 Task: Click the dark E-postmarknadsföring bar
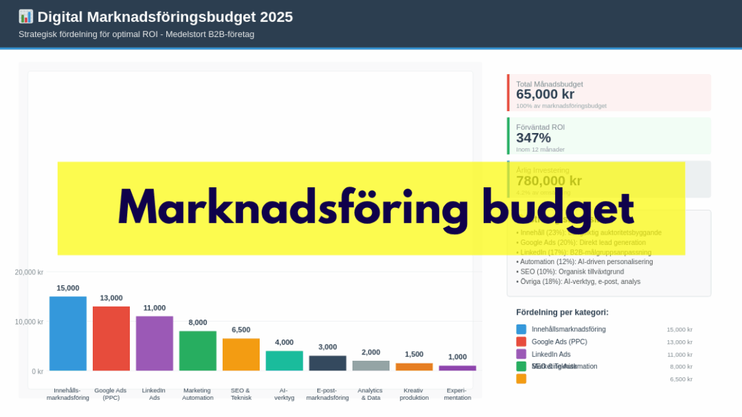click(x=328, y=364)
